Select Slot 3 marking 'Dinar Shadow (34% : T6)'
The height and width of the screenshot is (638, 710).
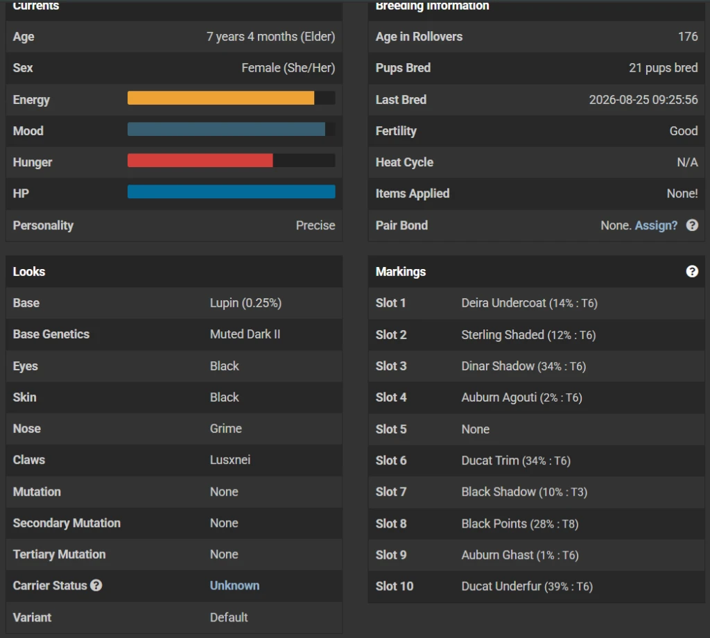click(523, 366)
